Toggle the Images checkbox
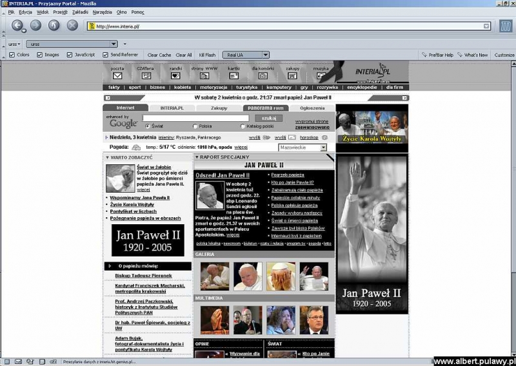516x366 pixels. pos(40,55)
